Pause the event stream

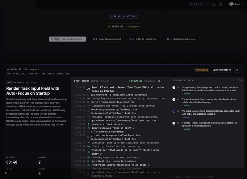click(159, 81)
